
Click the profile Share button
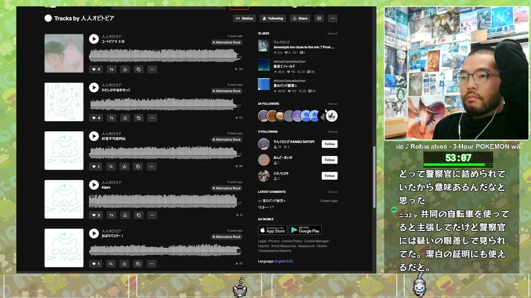pos(300,18)
